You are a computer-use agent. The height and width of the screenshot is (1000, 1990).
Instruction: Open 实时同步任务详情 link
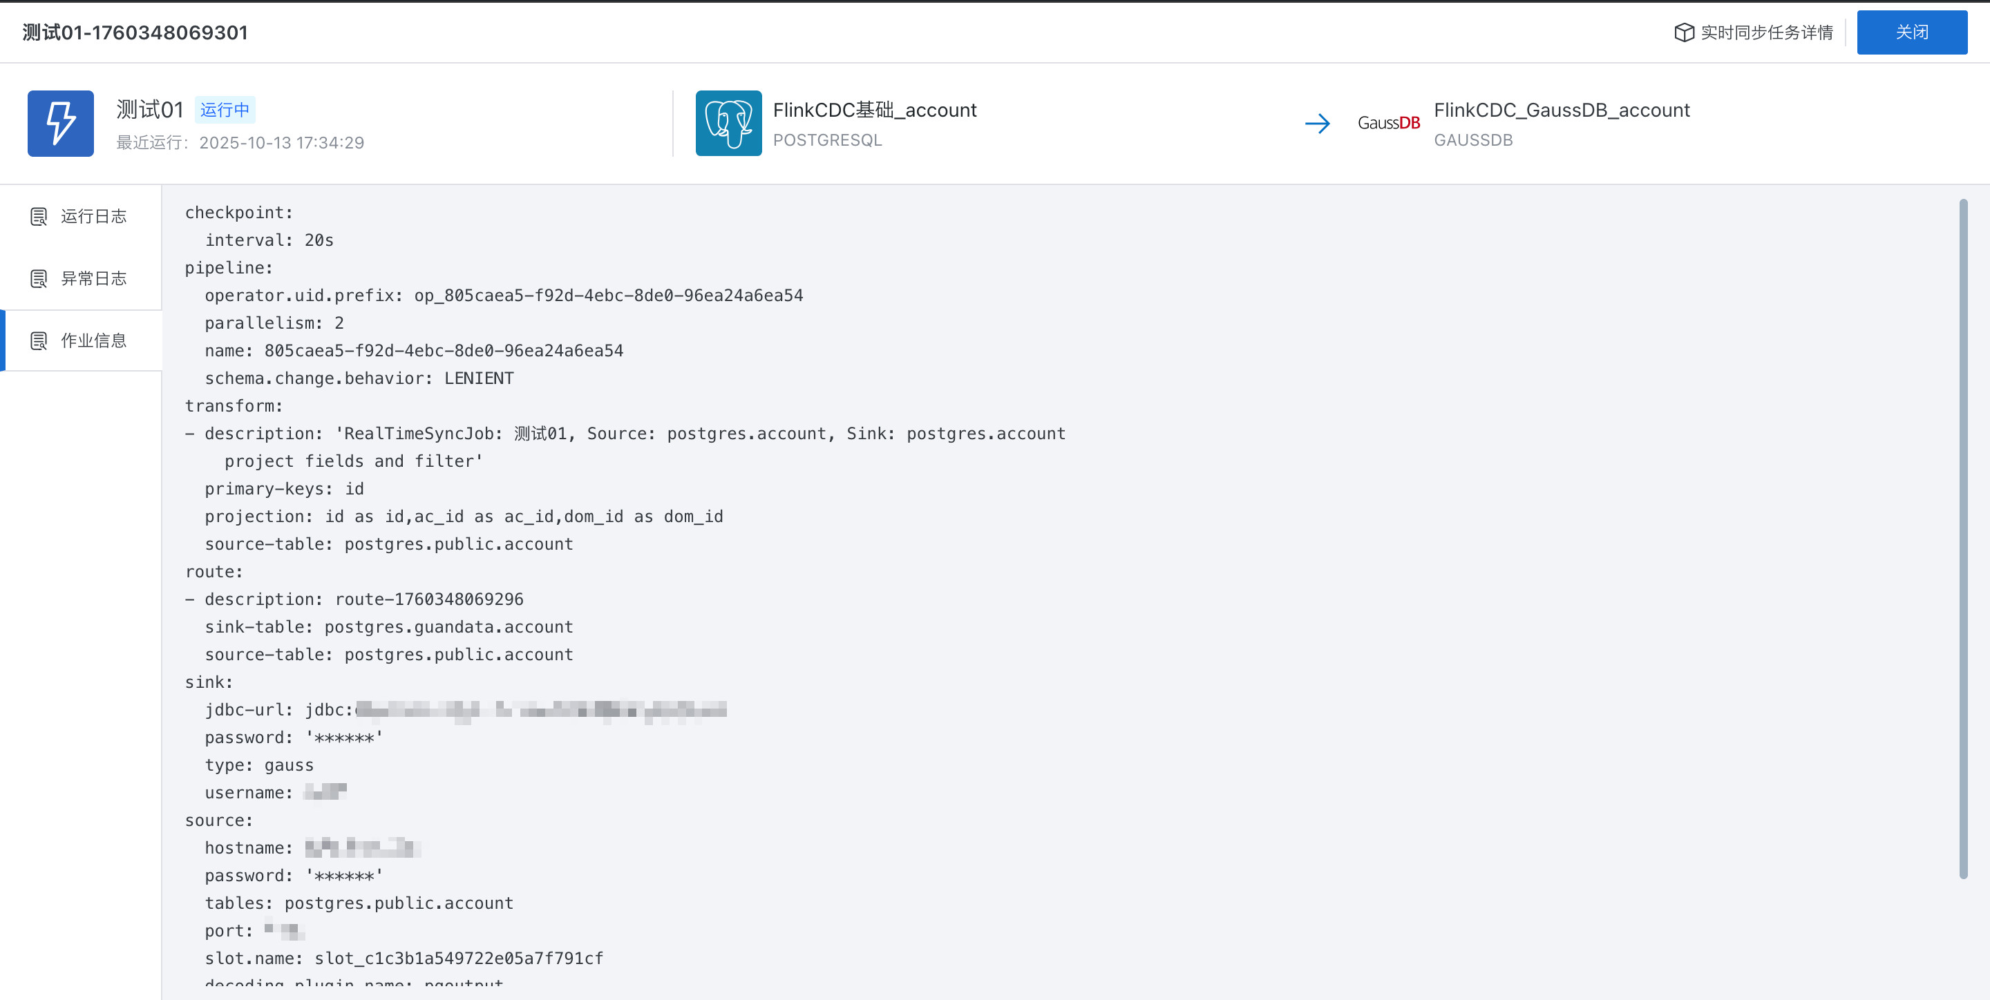pos(1766,32)
